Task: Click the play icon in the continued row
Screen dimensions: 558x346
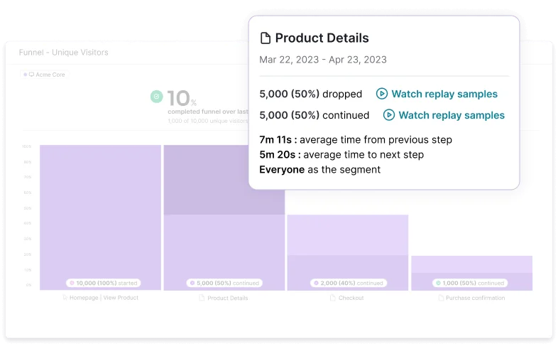Action: point(389,115)
